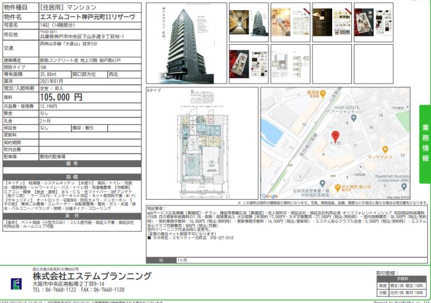Click the 物件種目 value [住居用] マンション
431x303 pixels.
[x=68, y=7]
